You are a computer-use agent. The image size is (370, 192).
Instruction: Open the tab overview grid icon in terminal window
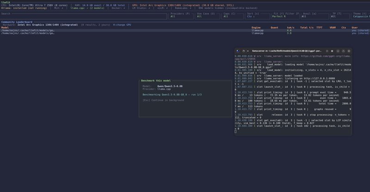click(x=327, y=51)
